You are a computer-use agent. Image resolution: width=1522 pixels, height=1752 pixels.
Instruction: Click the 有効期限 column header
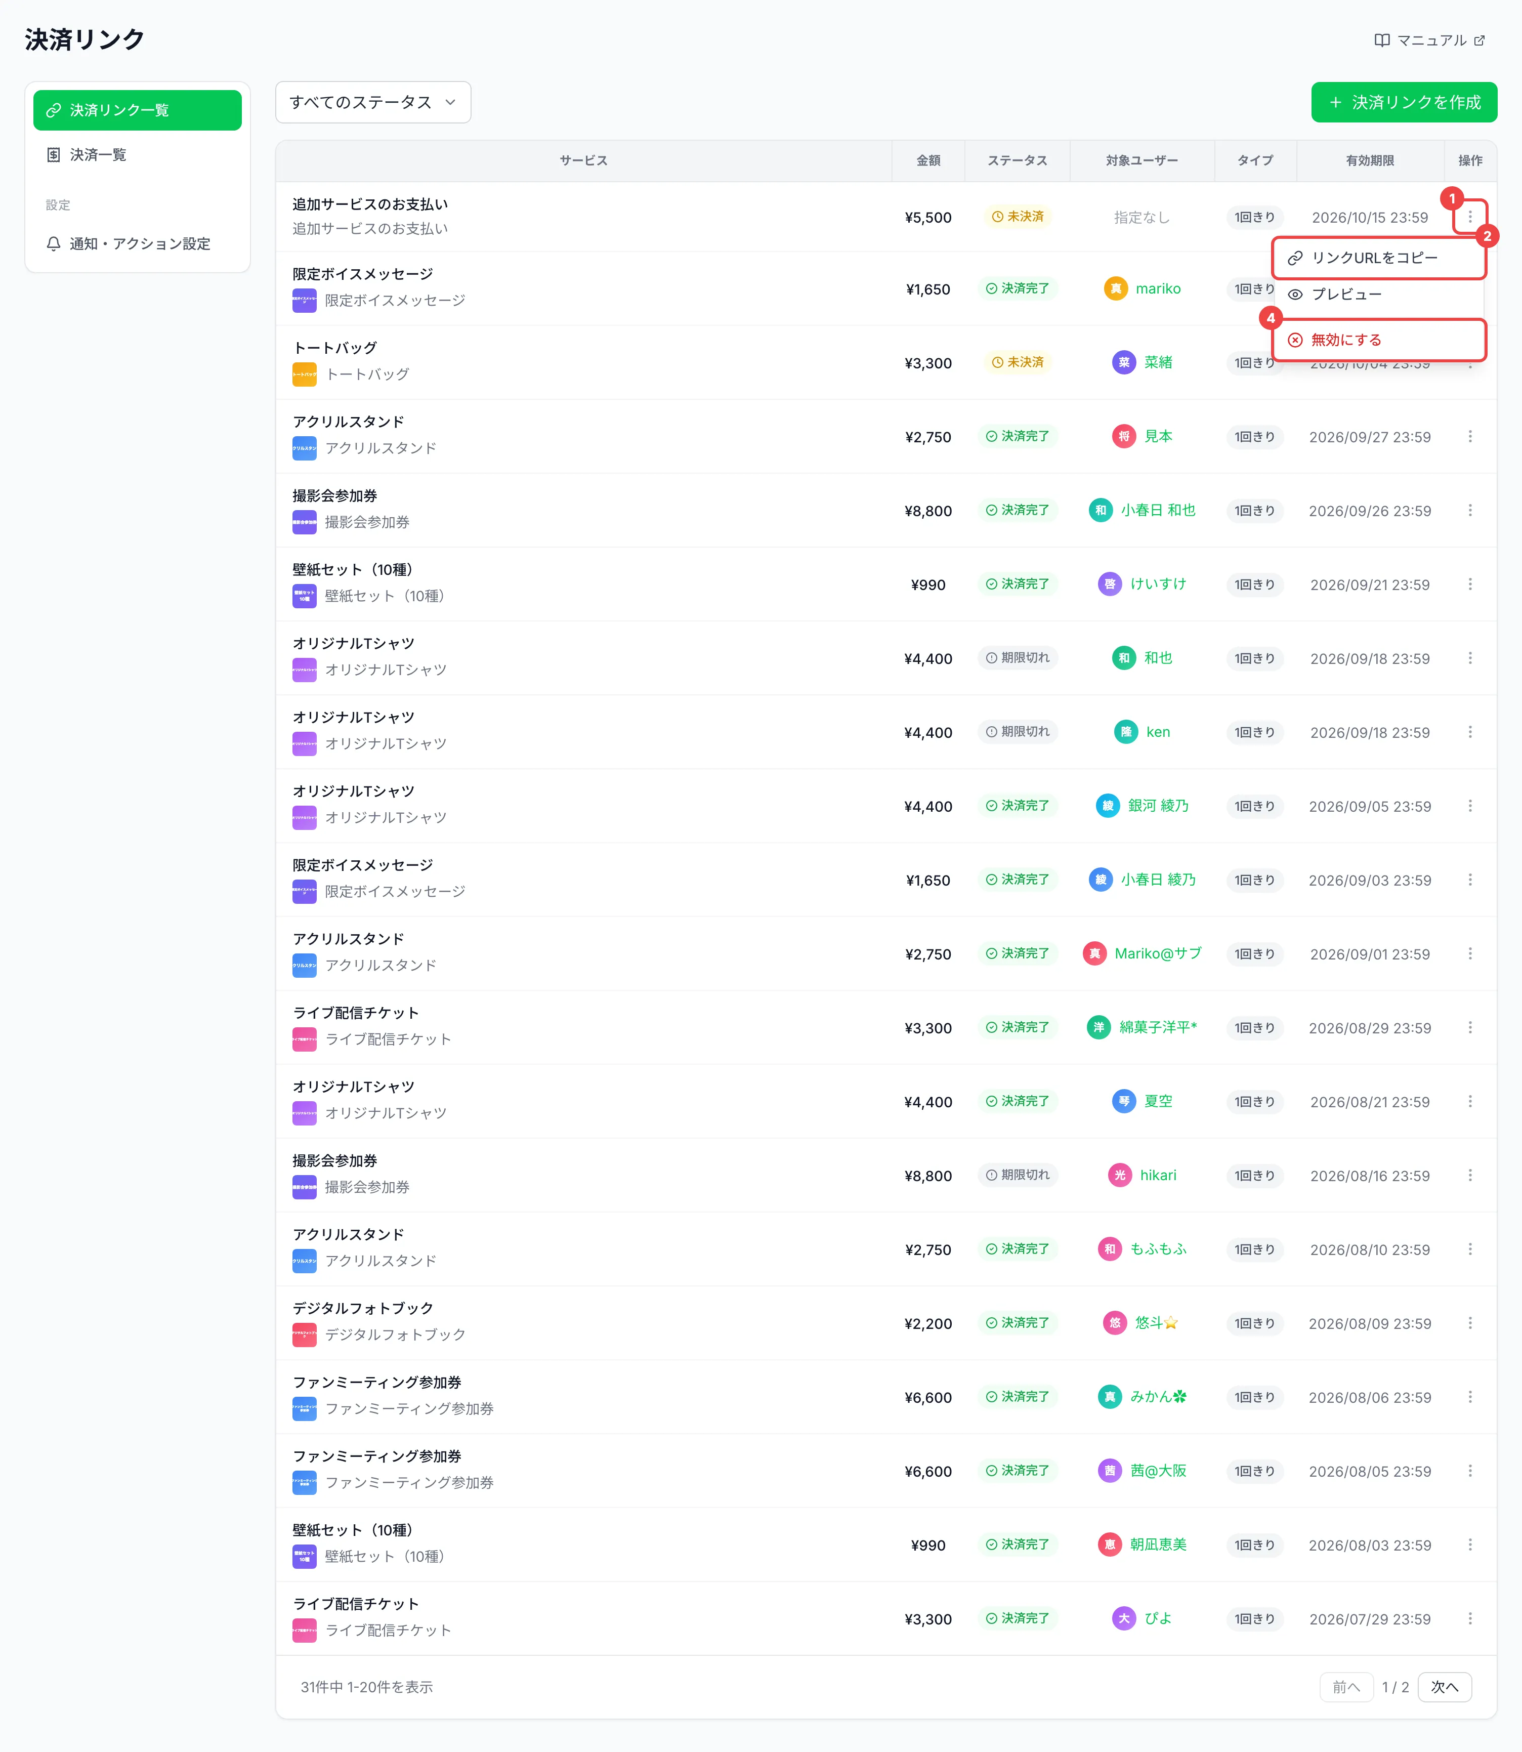(1369, 160)
